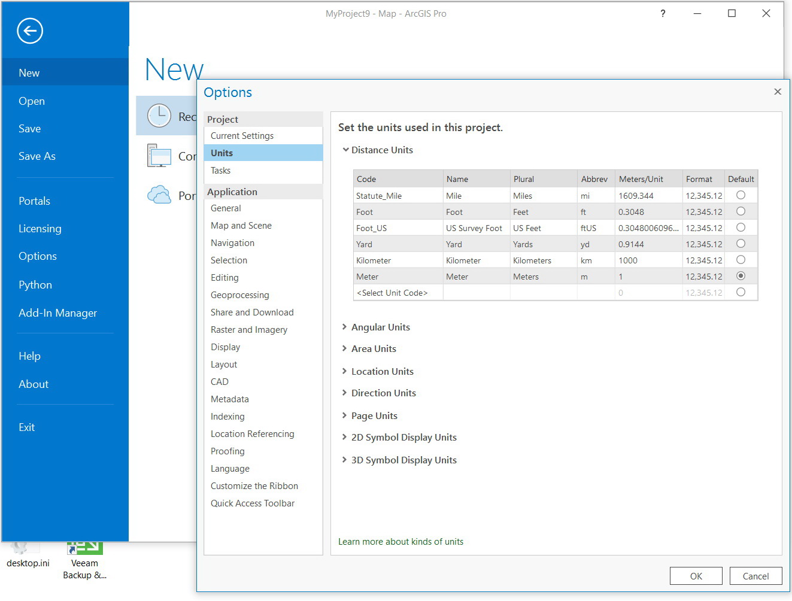Image resolution: width=792 pixels, height=601 pixels.
Task: Click the Computer monitor icon
Action: tap(160, 156)
